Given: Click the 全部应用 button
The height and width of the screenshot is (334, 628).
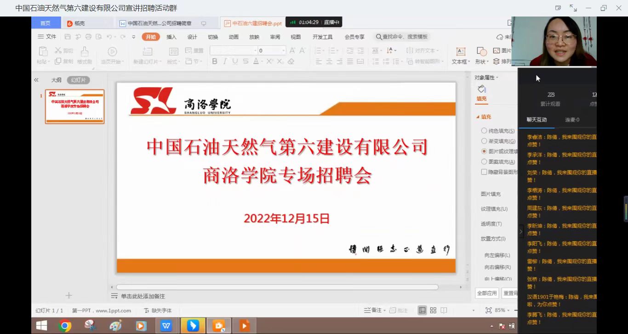Looking at the screenshot, I should tap(487, 293).
